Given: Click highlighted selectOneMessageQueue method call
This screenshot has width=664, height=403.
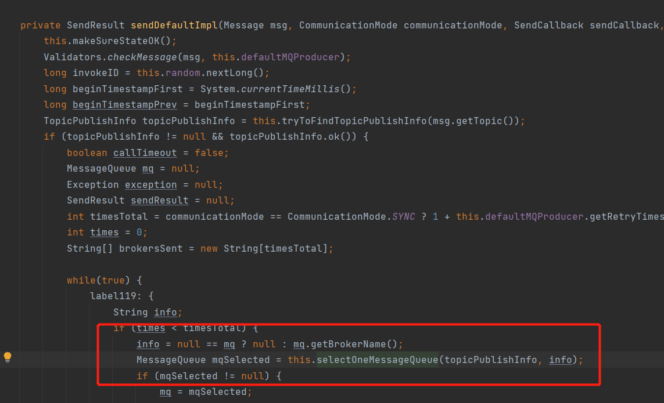Looking at the screenshot, I should 377,360.
